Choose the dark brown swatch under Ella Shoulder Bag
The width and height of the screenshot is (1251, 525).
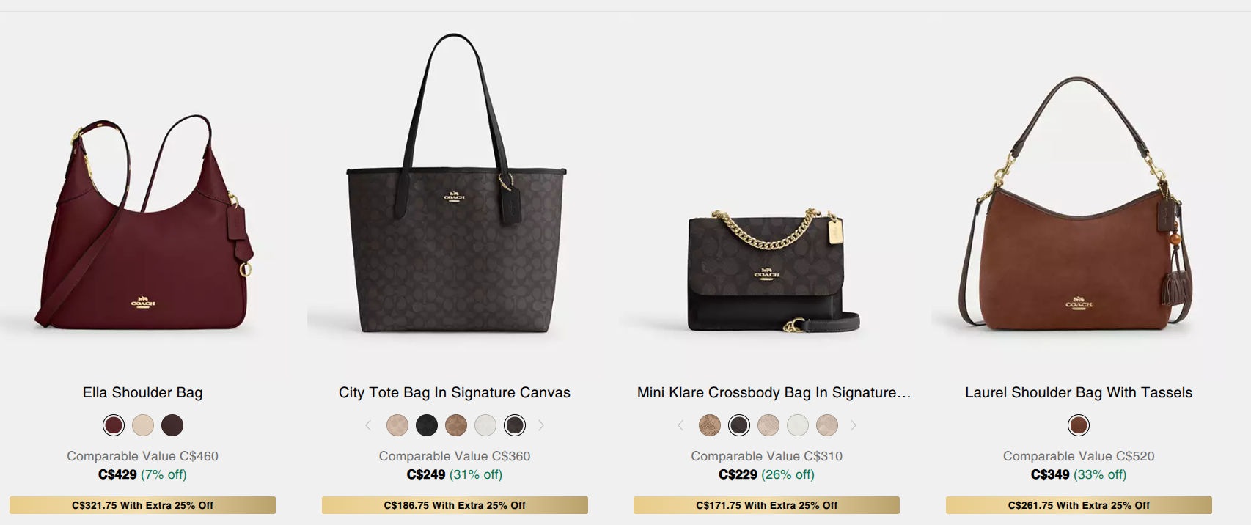point(174,425)
